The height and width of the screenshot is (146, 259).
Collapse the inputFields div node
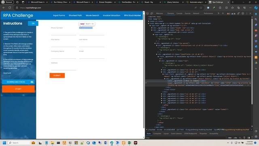157,54
